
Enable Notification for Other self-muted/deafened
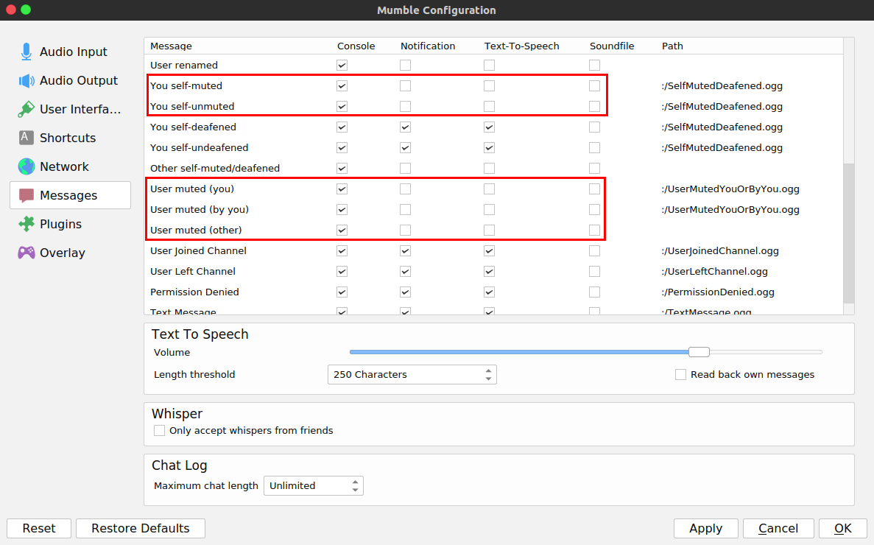tap(405, 169)
